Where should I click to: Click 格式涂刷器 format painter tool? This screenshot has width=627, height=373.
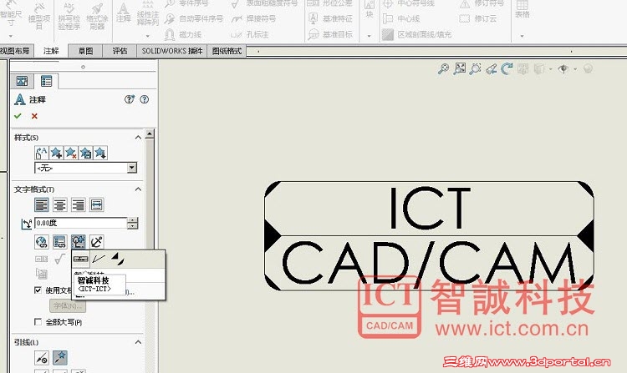[97, 16]
